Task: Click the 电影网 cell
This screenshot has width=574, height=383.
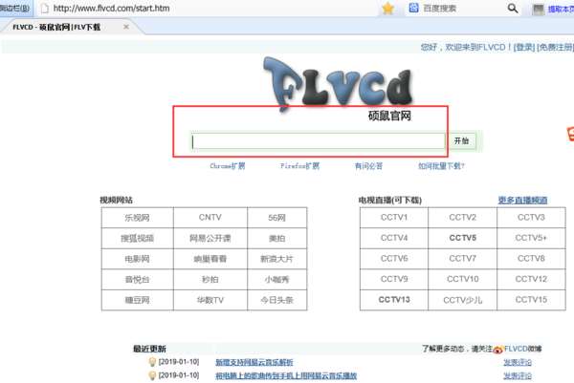Action: click(137, 259)
